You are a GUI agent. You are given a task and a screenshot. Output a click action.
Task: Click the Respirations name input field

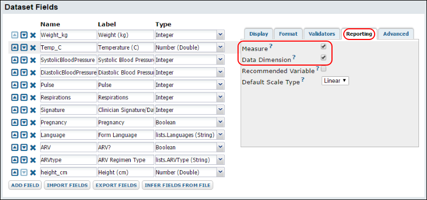(68, 98)
